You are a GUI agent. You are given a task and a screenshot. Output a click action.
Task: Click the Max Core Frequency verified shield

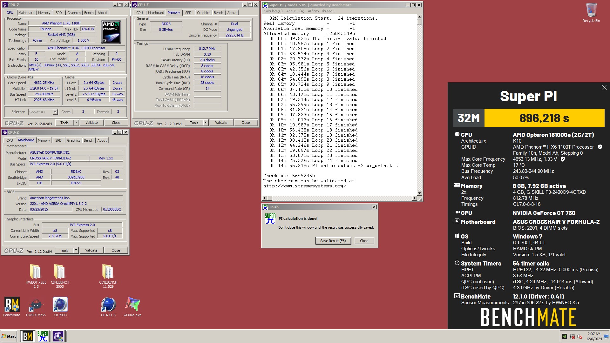563,159
